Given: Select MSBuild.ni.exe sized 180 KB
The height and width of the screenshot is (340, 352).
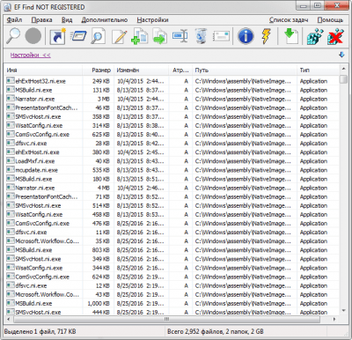Looking at the screenshot, I should [33, 179].
